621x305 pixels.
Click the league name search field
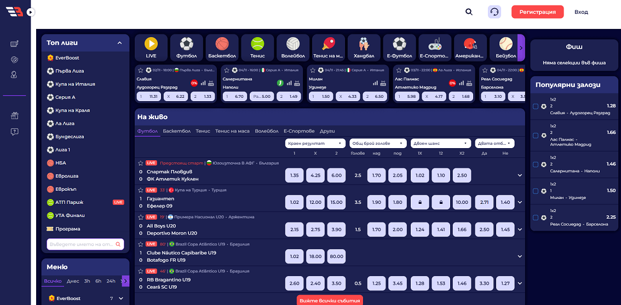pyautogui.click(x=82, y=244)
